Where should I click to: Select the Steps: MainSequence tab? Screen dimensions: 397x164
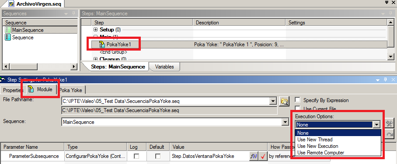118,67
